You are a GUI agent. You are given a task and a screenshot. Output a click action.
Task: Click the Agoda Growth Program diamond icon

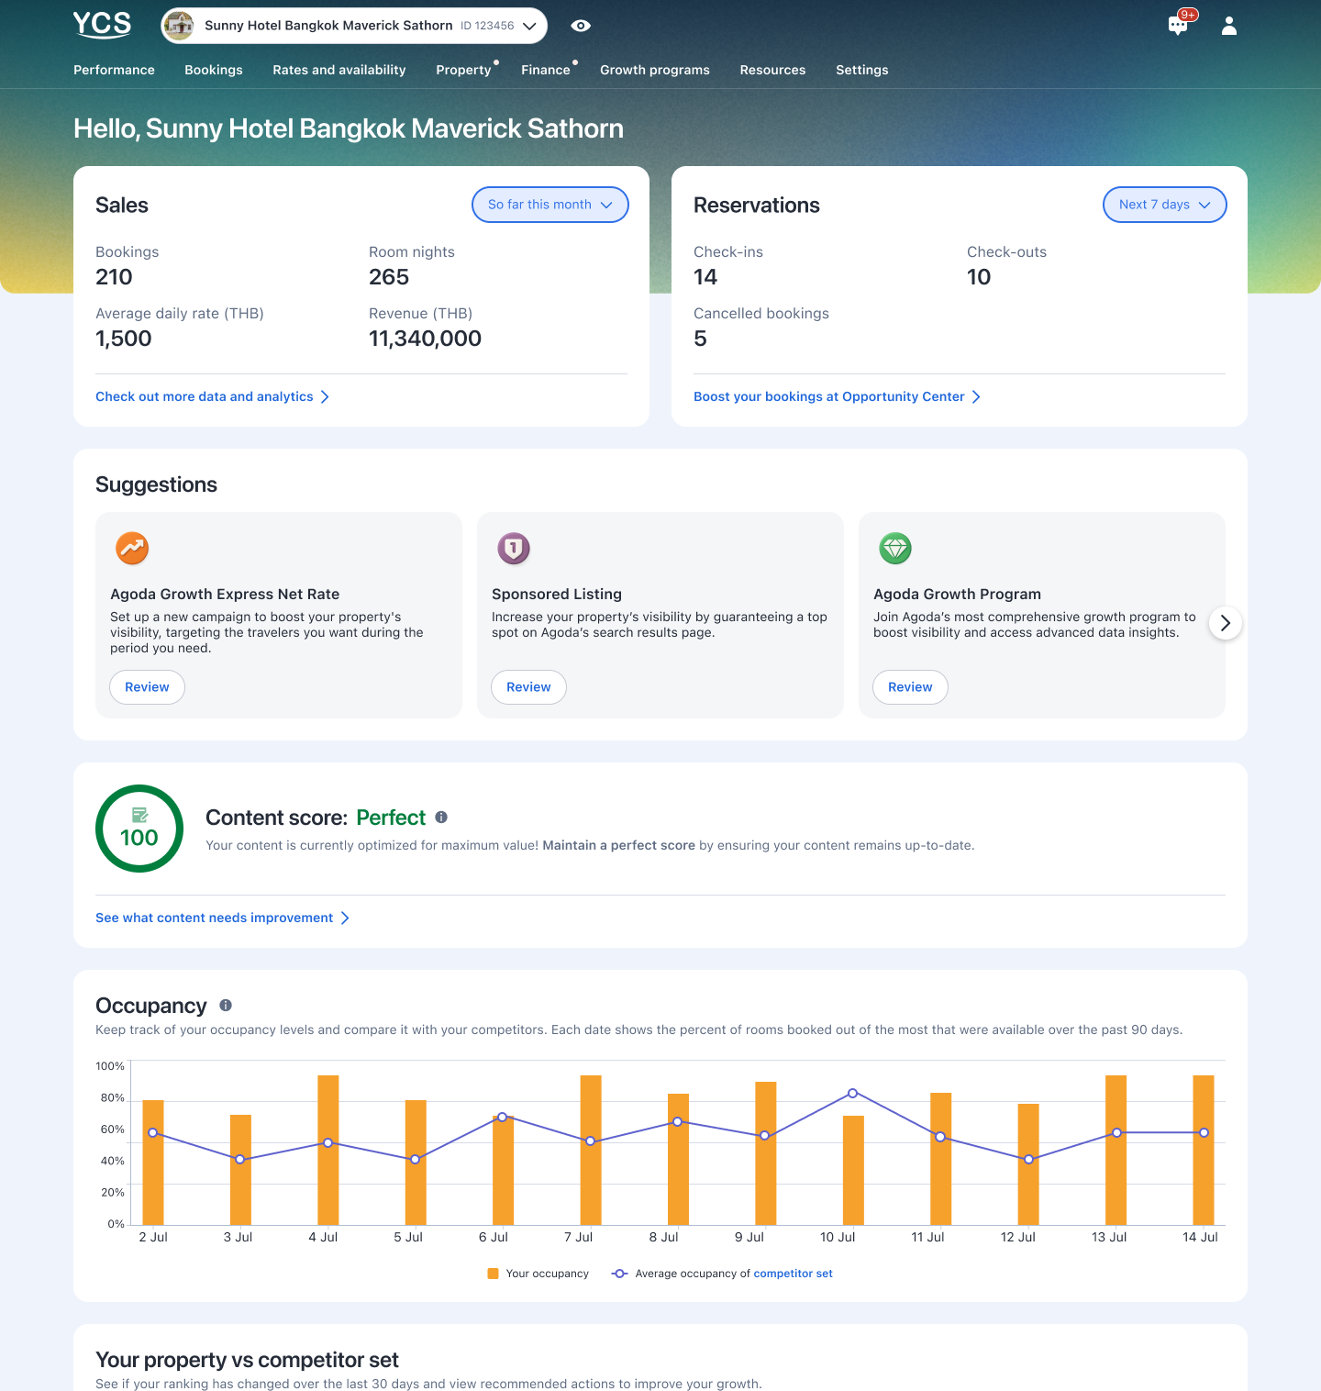coord(895,548)
